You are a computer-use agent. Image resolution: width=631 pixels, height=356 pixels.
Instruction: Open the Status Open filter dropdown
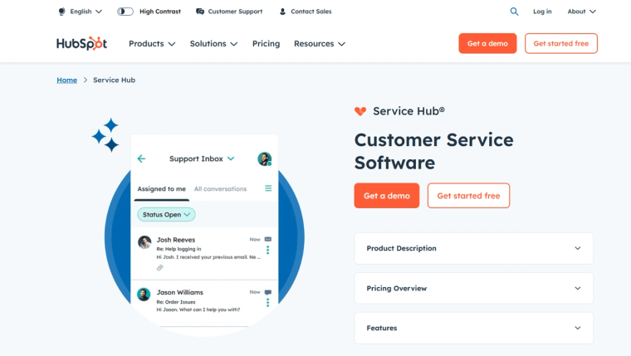[x=166, y=214]
